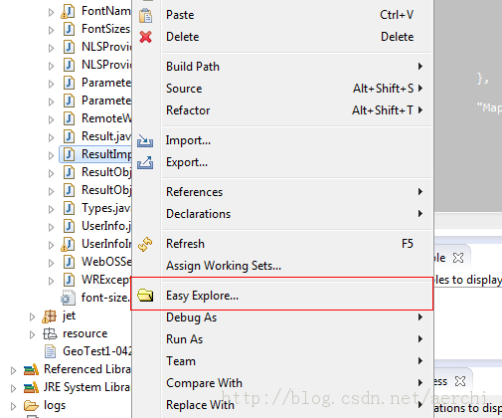Open the Source submenu
The width and height of the screenshot is (502, 418).
click(282, 89)
